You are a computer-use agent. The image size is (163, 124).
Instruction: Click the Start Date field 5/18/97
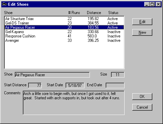tap(75, 85)
